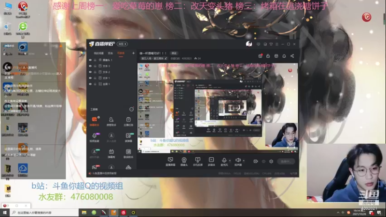
Task: Toggle visibility of 全屏 1 source
Action: pyautogui.click(x=90, y=84)
